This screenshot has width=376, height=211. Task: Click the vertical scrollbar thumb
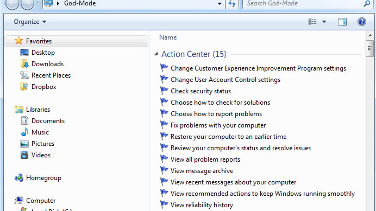point(369,48)
